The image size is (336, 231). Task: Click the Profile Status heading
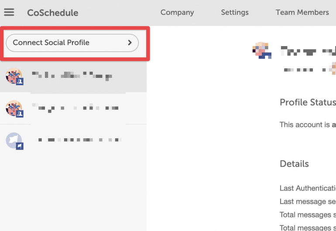(x=308, y=102)
